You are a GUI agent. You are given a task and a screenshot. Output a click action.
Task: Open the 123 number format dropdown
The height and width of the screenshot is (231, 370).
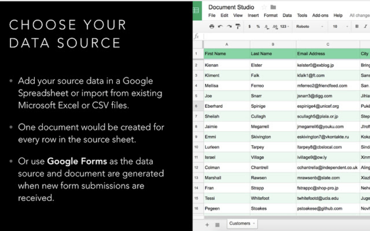[285, 27]
